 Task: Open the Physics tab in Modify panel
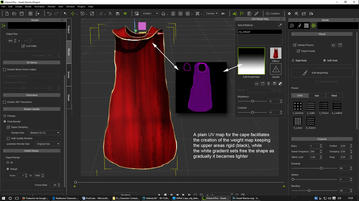click(x=314, y=26)
